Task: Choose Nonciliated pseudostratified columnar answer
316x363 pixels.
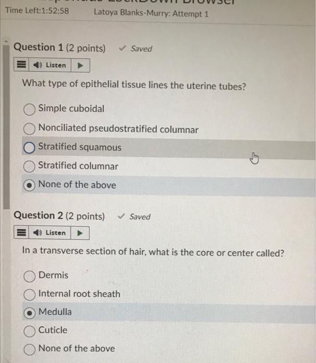Action: 29,129
